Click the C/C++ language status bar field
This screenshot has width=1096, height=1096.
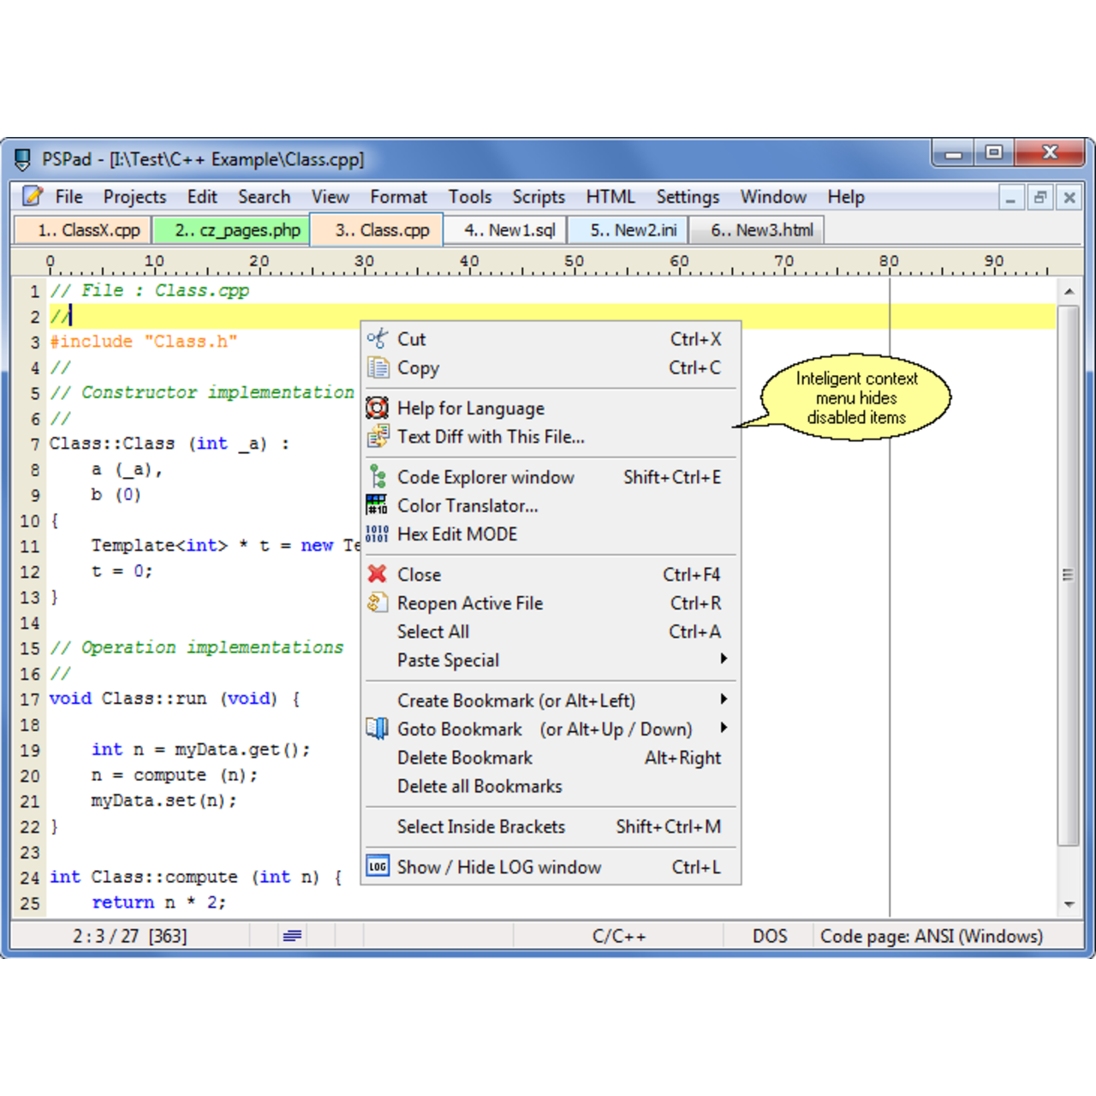click(x=618, y=936)
